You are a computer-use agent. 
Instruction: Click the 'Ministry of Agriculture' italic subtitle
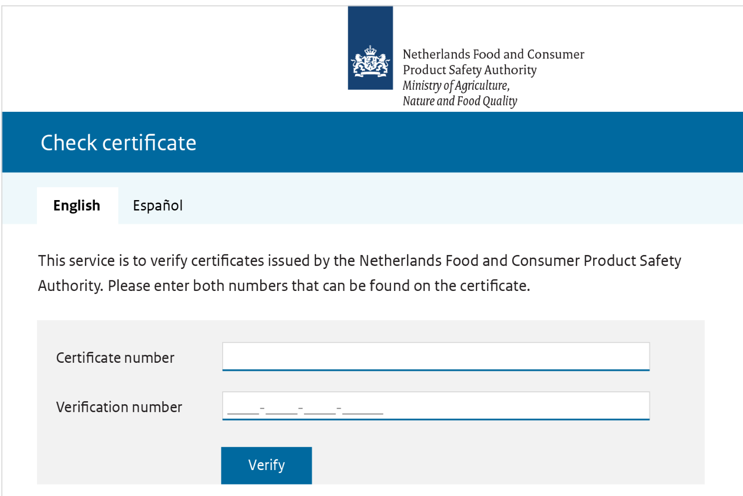[x=456, y=85]
